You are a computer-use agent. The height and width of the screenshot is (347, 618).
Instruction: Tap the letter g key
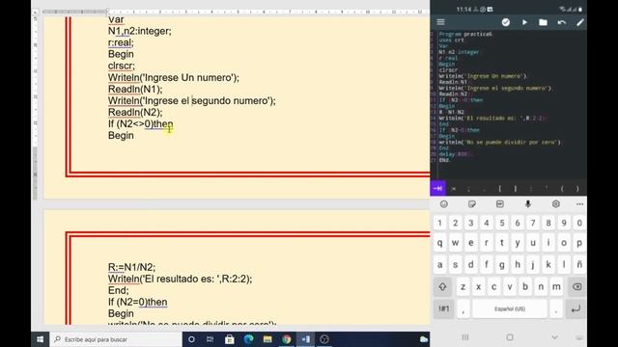coord(502,265)
